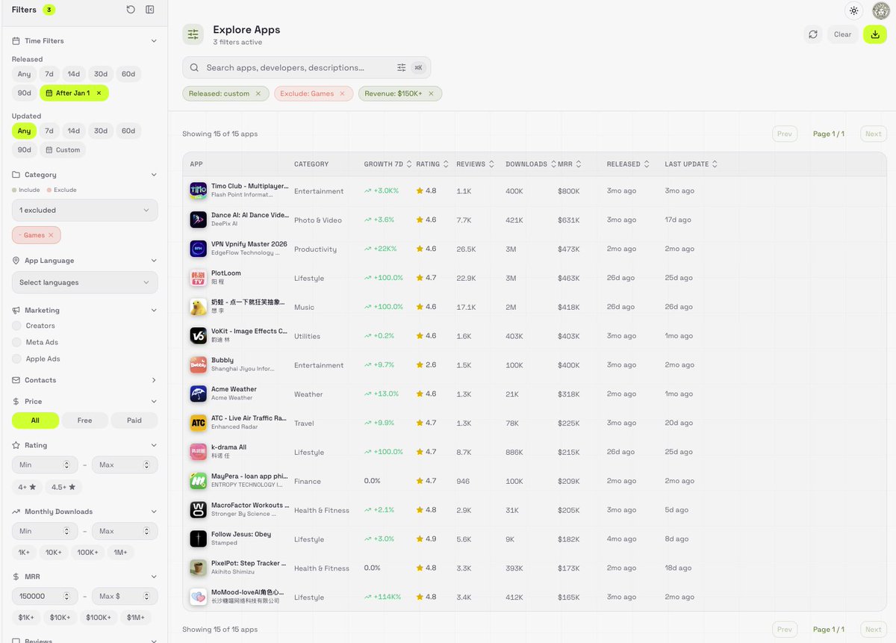Open the Bubbly app icon
Image resolution: width=896 pixels, height=643 pixels.
tap(198, 365)
